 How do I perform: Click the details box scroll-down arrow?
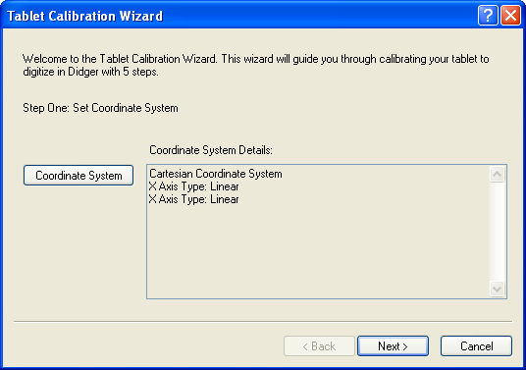498,289
